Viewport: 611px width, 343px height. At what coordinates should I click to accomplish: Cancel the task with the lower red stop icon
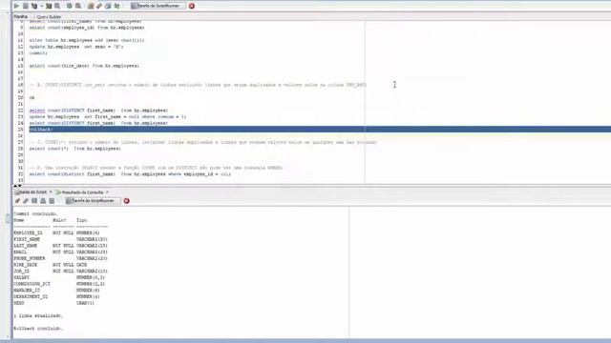tap(127, 201)
